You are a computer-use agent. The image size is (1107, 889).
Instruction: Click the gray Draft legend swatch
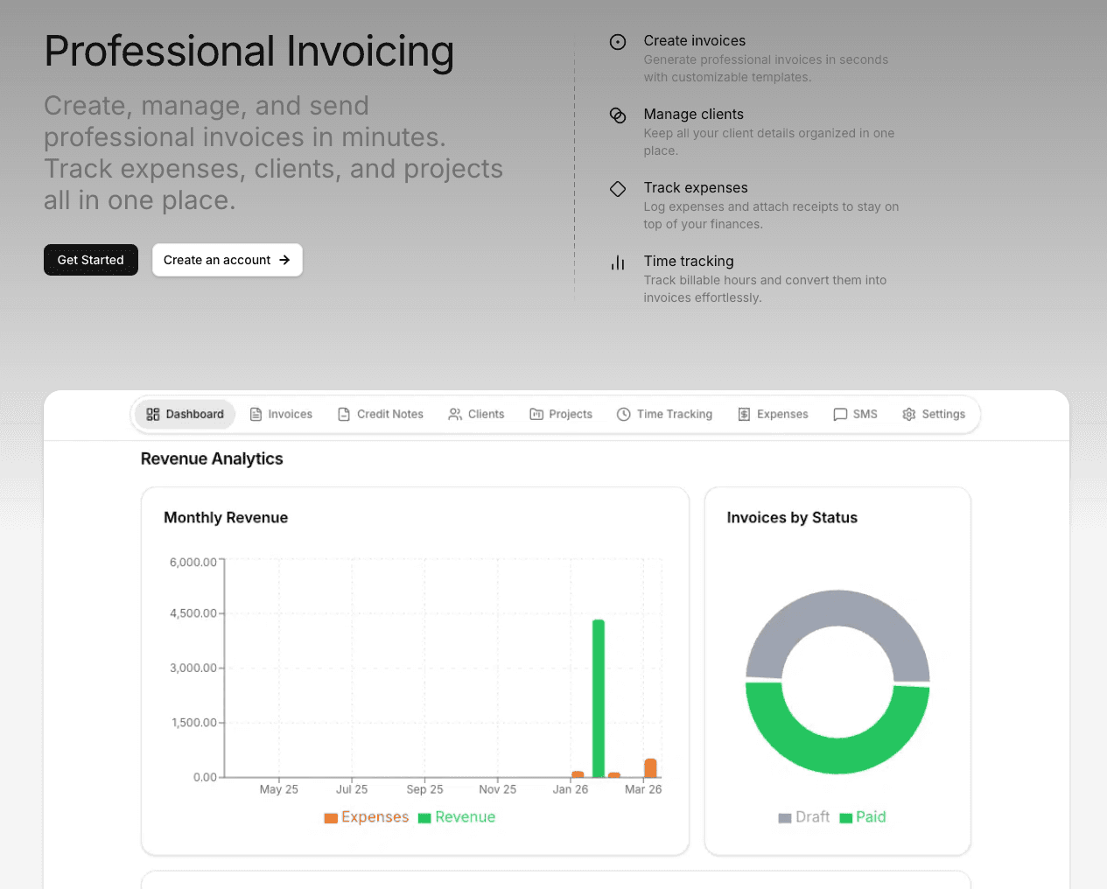785,818
